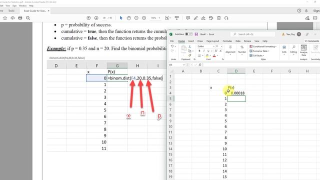Select row 10 header in Excel
This screenshot has width=320, height=180.
[x=170, y=126]
